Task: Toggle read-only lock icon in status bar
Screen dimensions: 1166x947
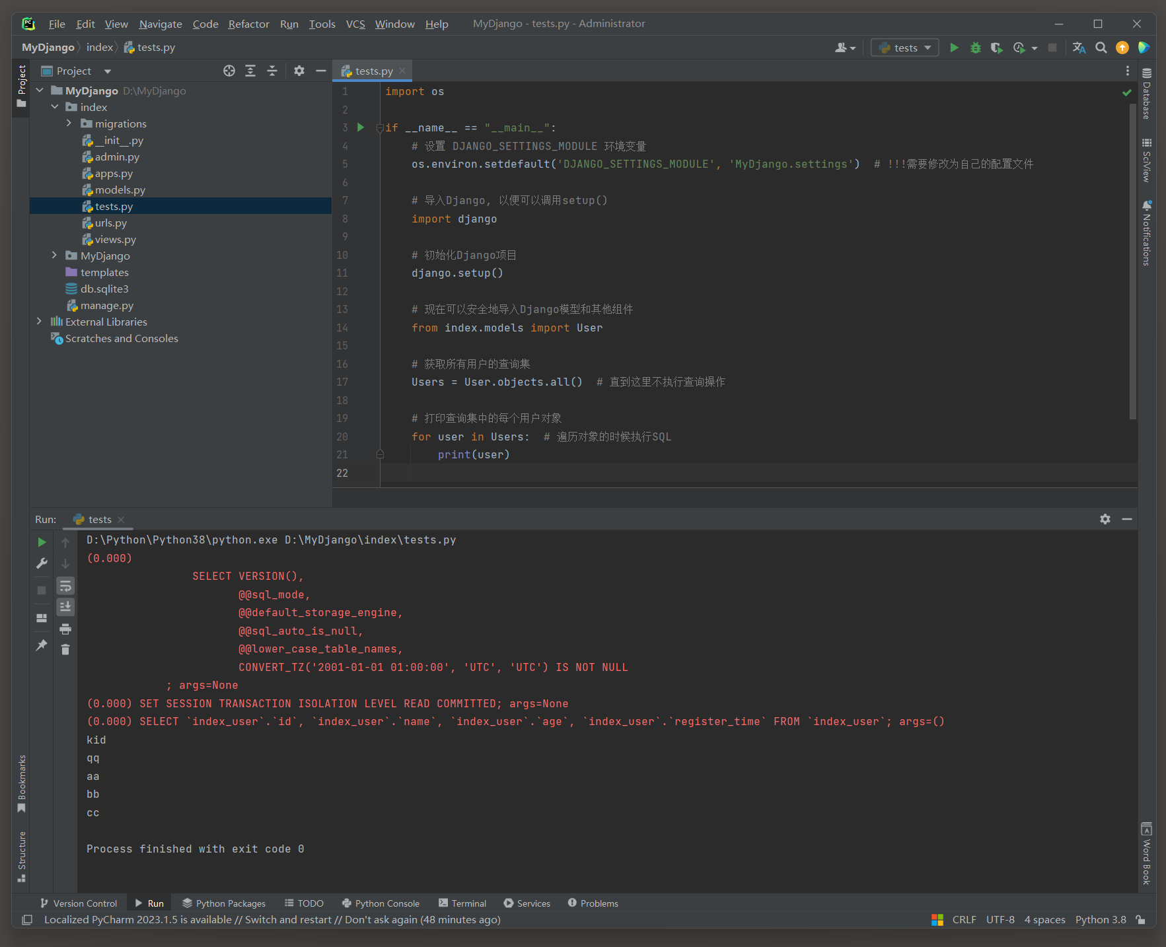Action: click(x=1140, y=919)
